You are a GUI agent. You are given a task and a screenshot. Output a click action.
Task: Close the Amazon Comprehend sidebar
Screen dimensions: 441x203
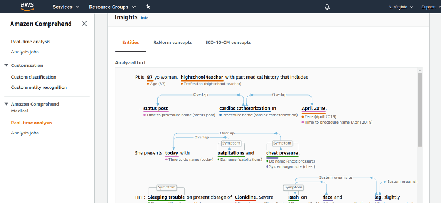pos(84,24)
